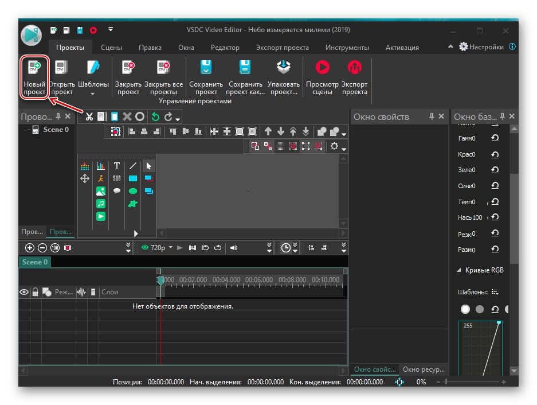Switch to the Редактор ribbon tab

(x=225, y=48)
